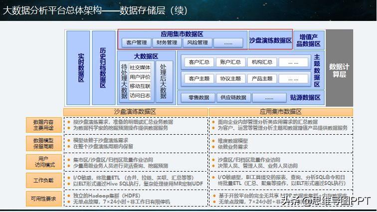Click the 增值产品数据区 block
Viewport: 377px width, 212px height.
tap(309, 40)
